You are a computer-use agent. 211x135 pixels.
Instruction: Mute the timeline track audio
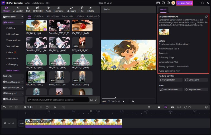[13, 123]
